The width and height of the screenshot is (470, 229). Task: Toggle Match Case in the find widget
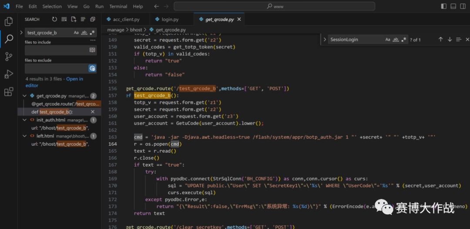click(x=388, y=39)
